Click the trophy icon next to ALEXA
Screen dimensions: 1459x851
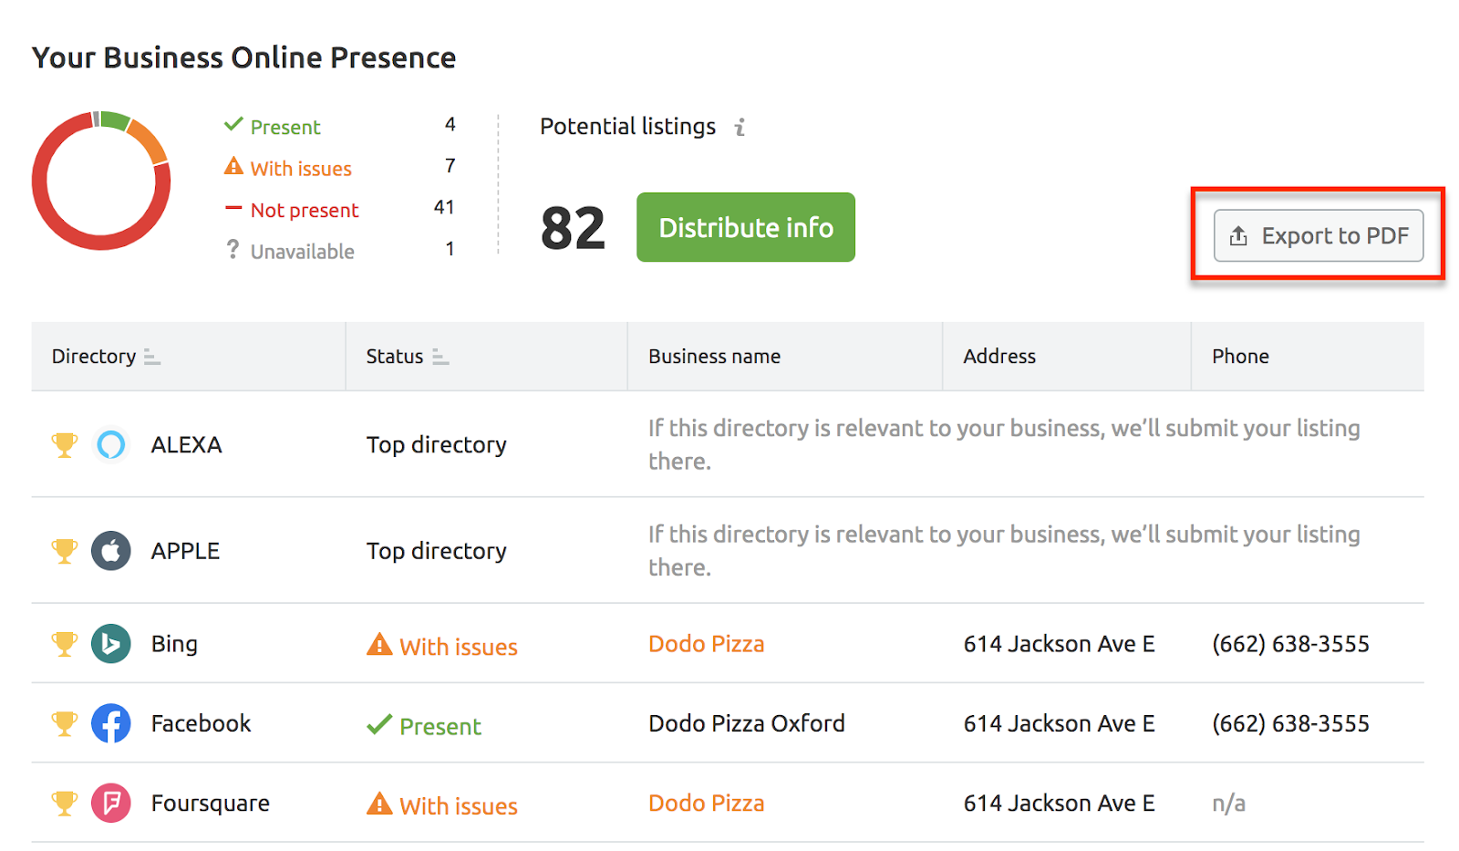point(64,444)
